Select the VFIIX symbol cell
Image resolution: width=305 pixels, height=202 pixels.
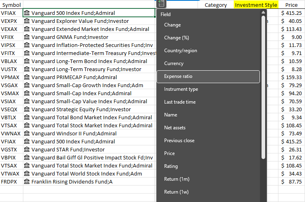tap(12, 37)
